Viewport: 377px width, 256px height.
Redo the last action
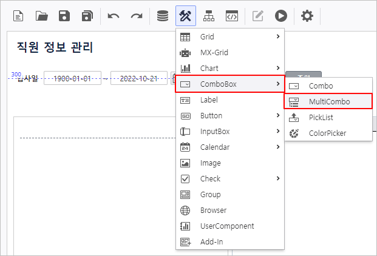(137, 16)
